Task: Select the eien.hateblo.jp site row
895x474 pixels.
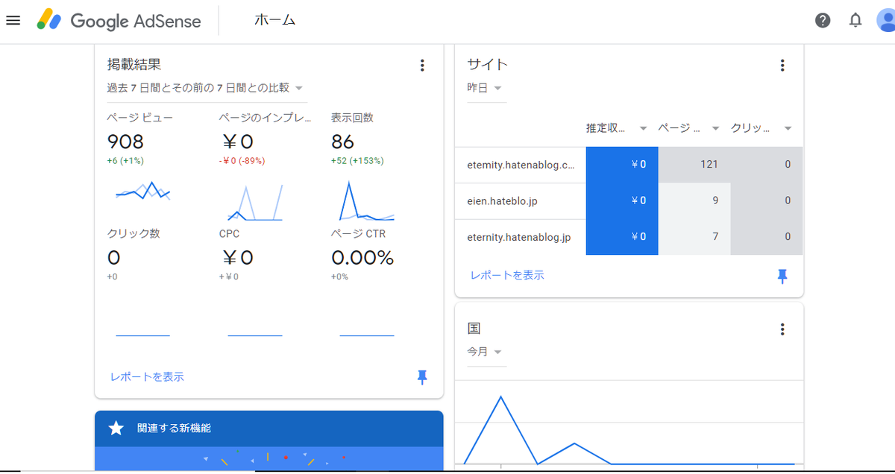Action: point(629,200)
